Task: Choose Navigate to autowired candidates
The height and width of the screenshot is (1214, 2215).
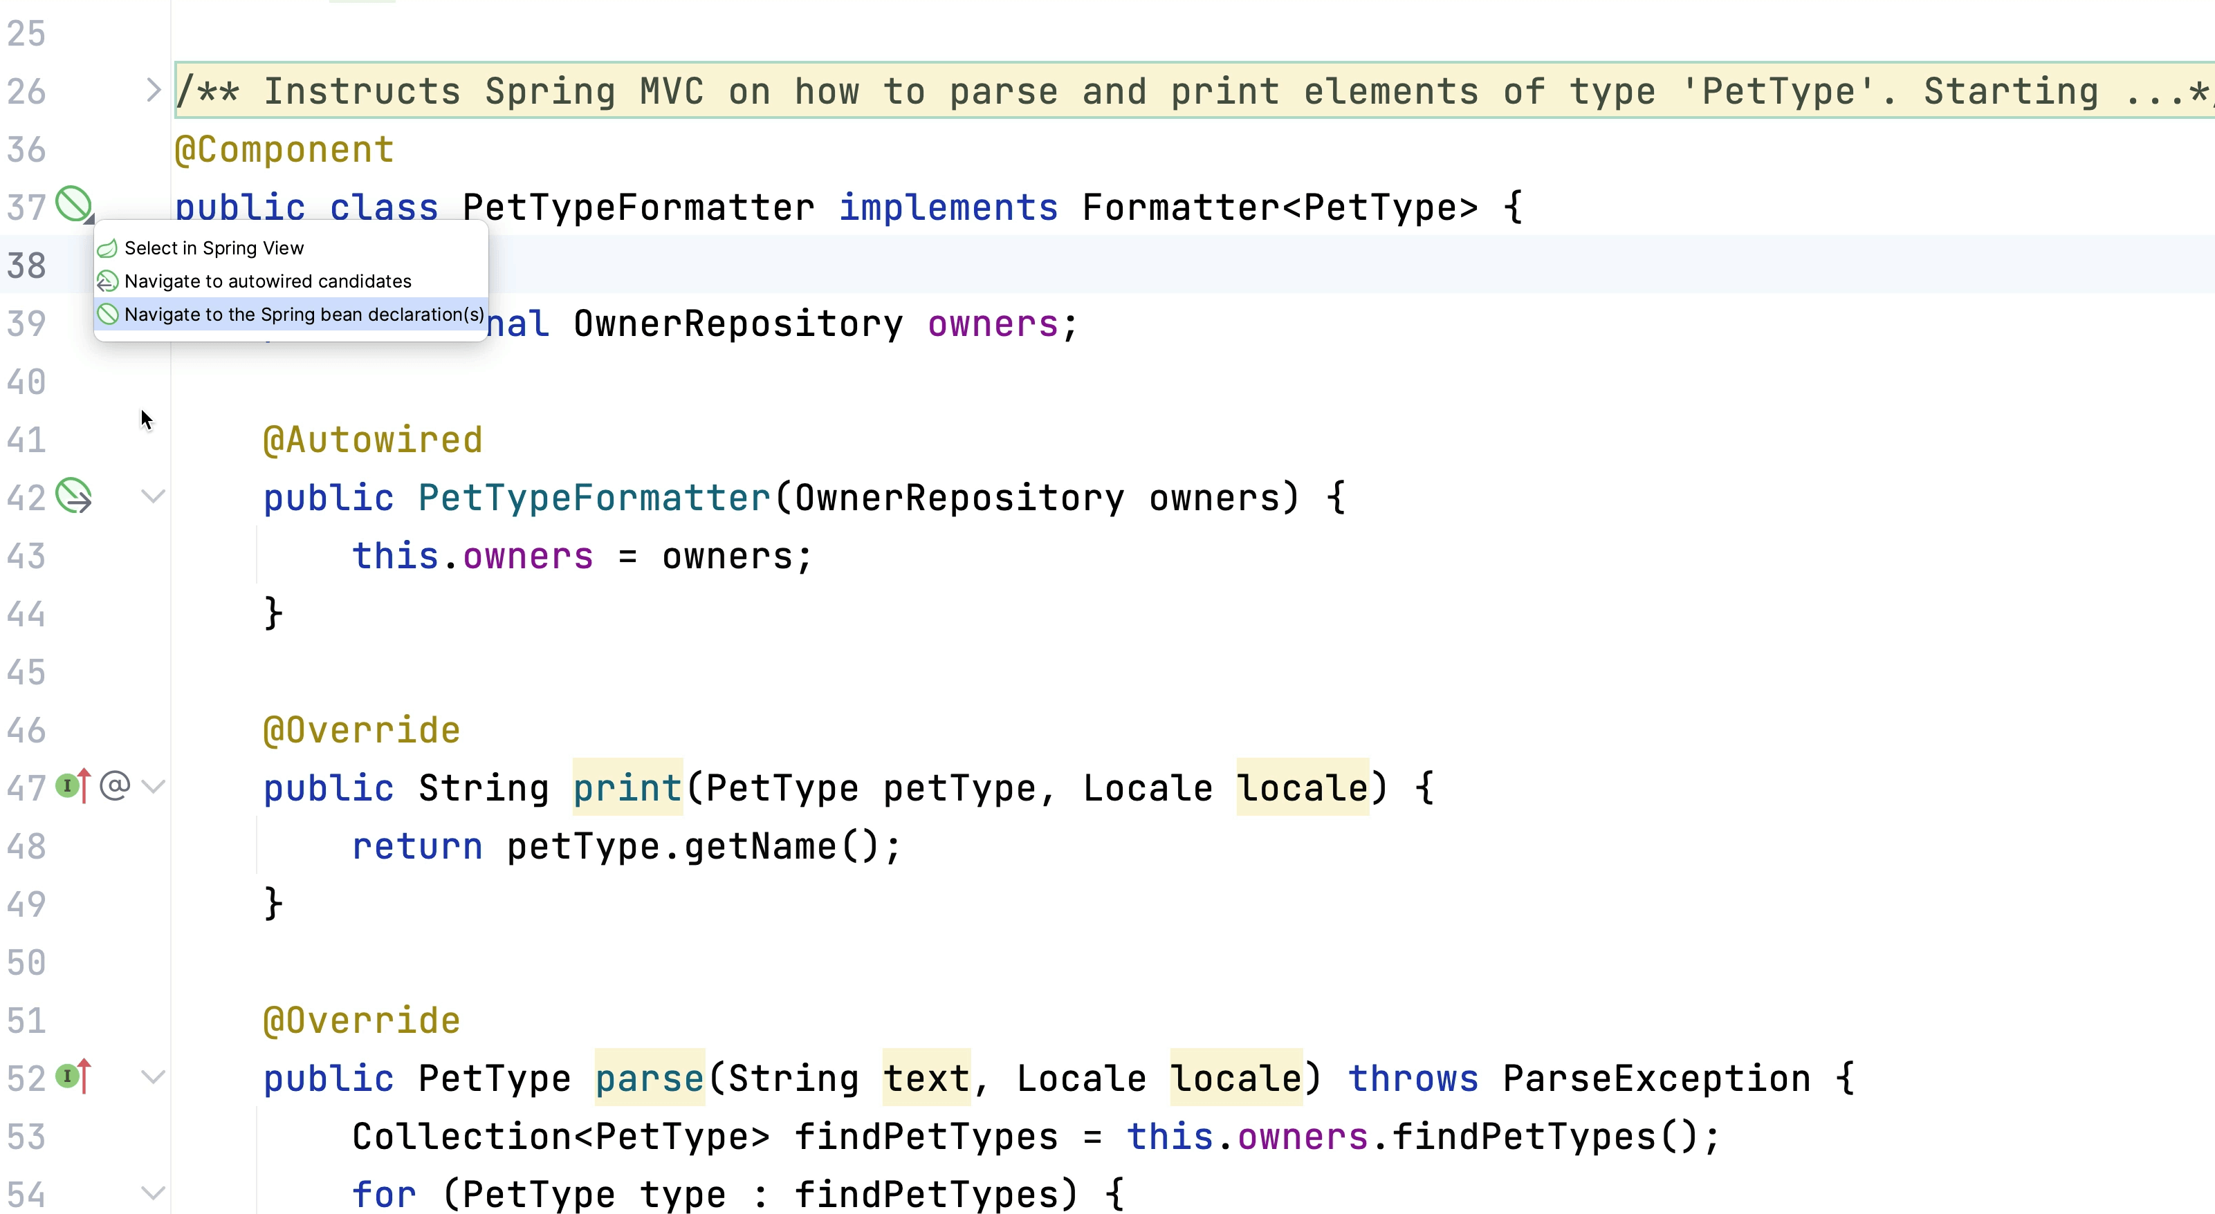Action: tap(268, 281)
